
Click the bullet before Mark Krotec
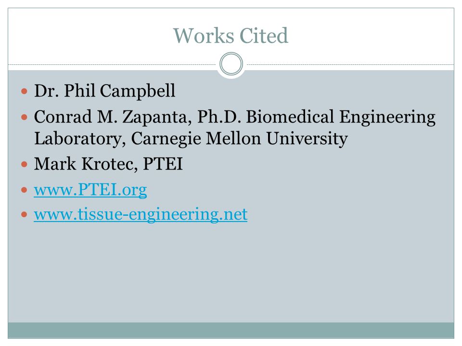(25, 164)
